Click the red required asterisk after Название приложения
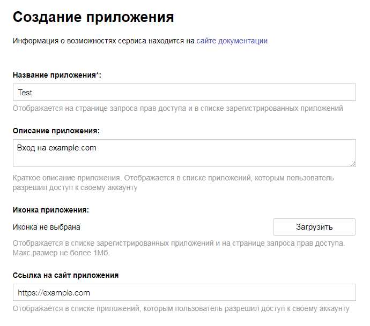This screenshot has width=370, height=326. tap(97, 75)
